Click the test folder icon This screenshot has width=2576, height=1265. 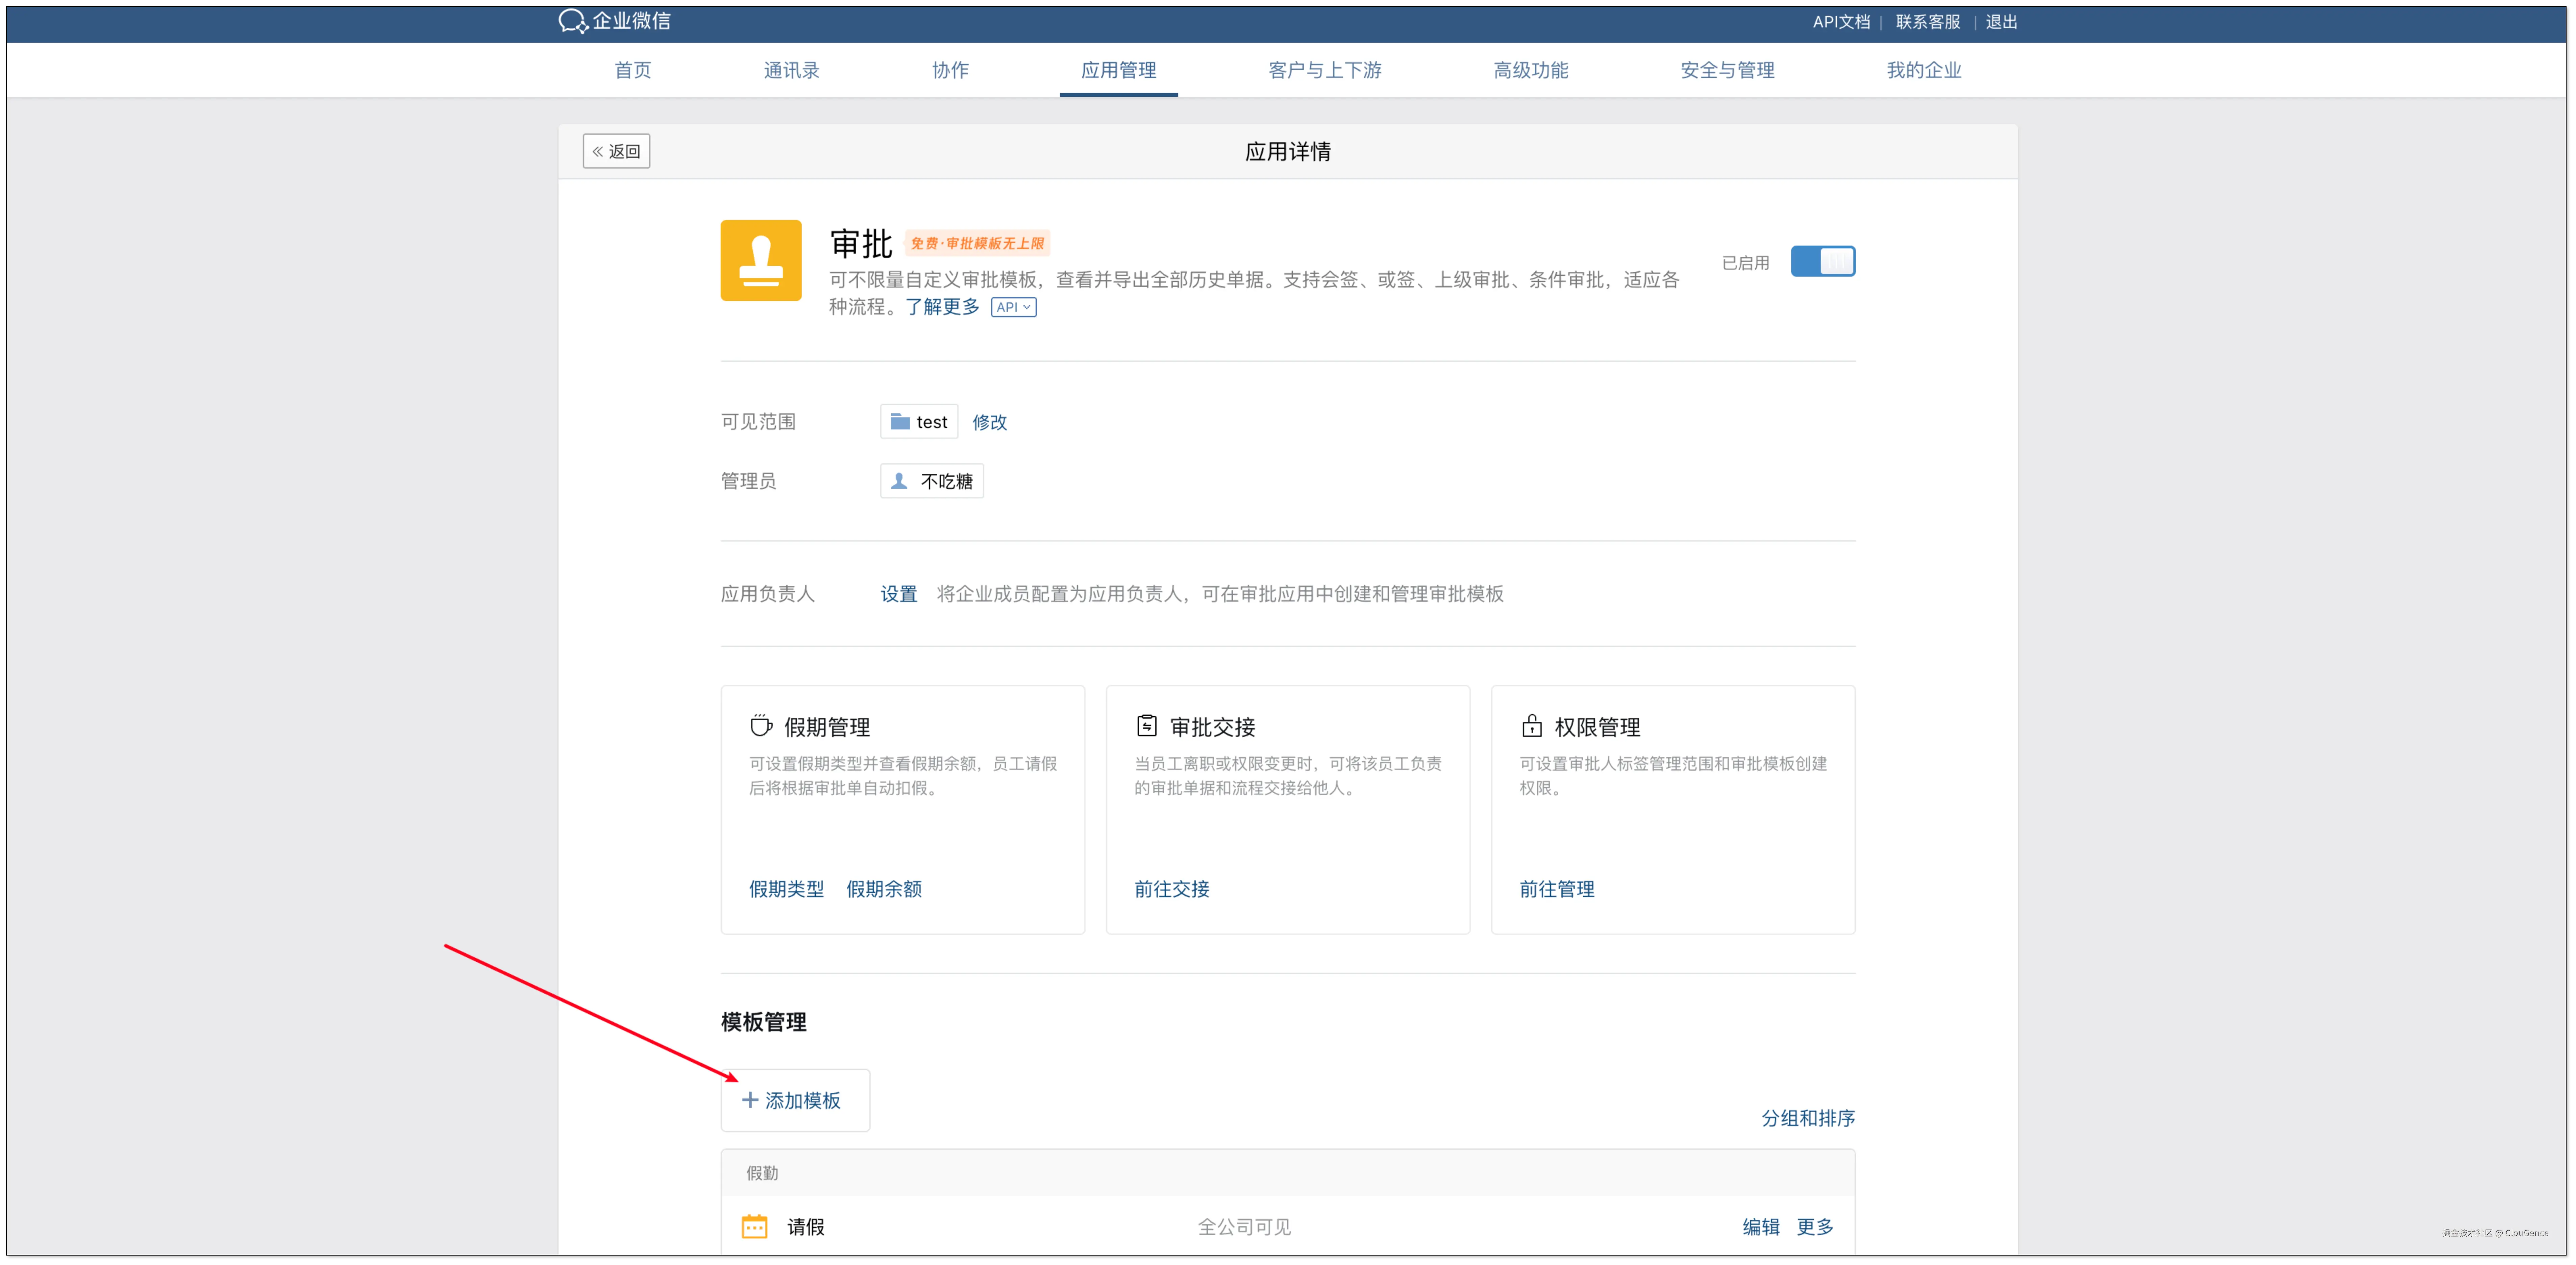[900, 422]
